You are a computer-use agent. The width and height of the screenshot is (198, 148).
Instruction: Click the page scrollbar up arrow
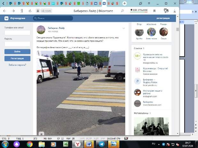pyautogui.click(x=178, y=17)
